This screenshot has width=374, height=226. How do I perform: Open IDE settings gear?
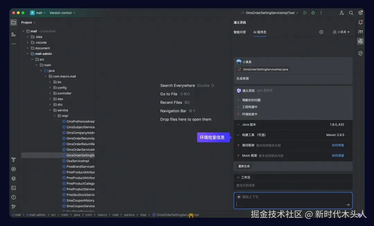[360, 13]
